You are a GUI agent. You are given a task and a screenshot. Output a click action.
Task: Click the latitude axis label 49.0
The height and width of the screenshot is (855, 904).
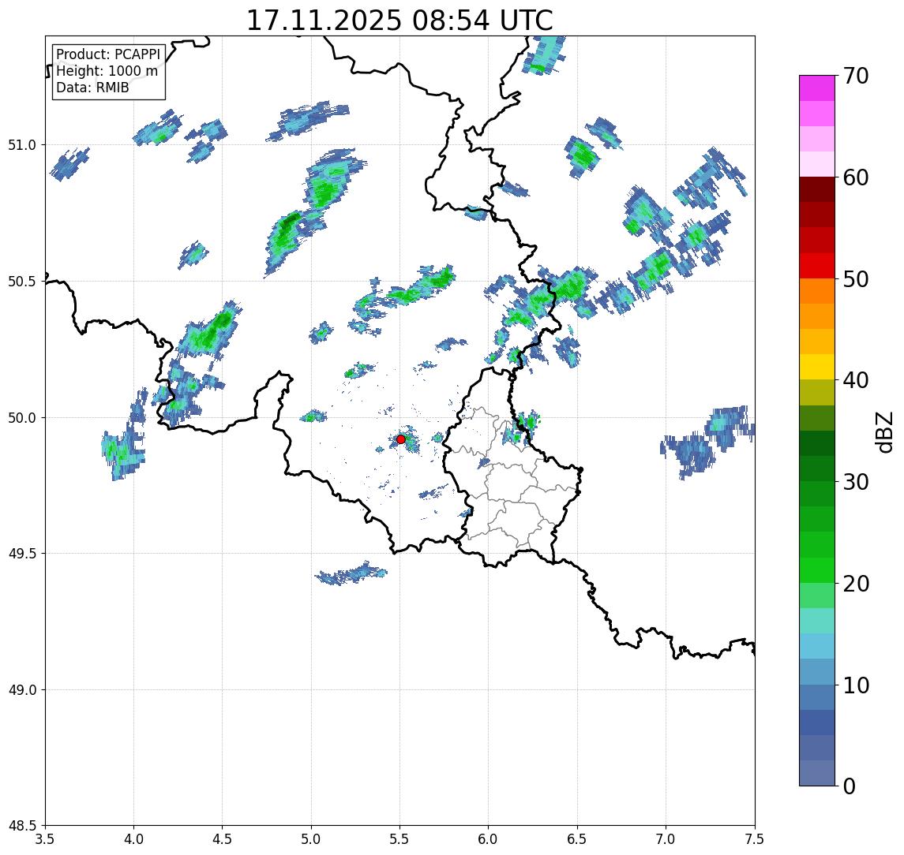(22, 689)
